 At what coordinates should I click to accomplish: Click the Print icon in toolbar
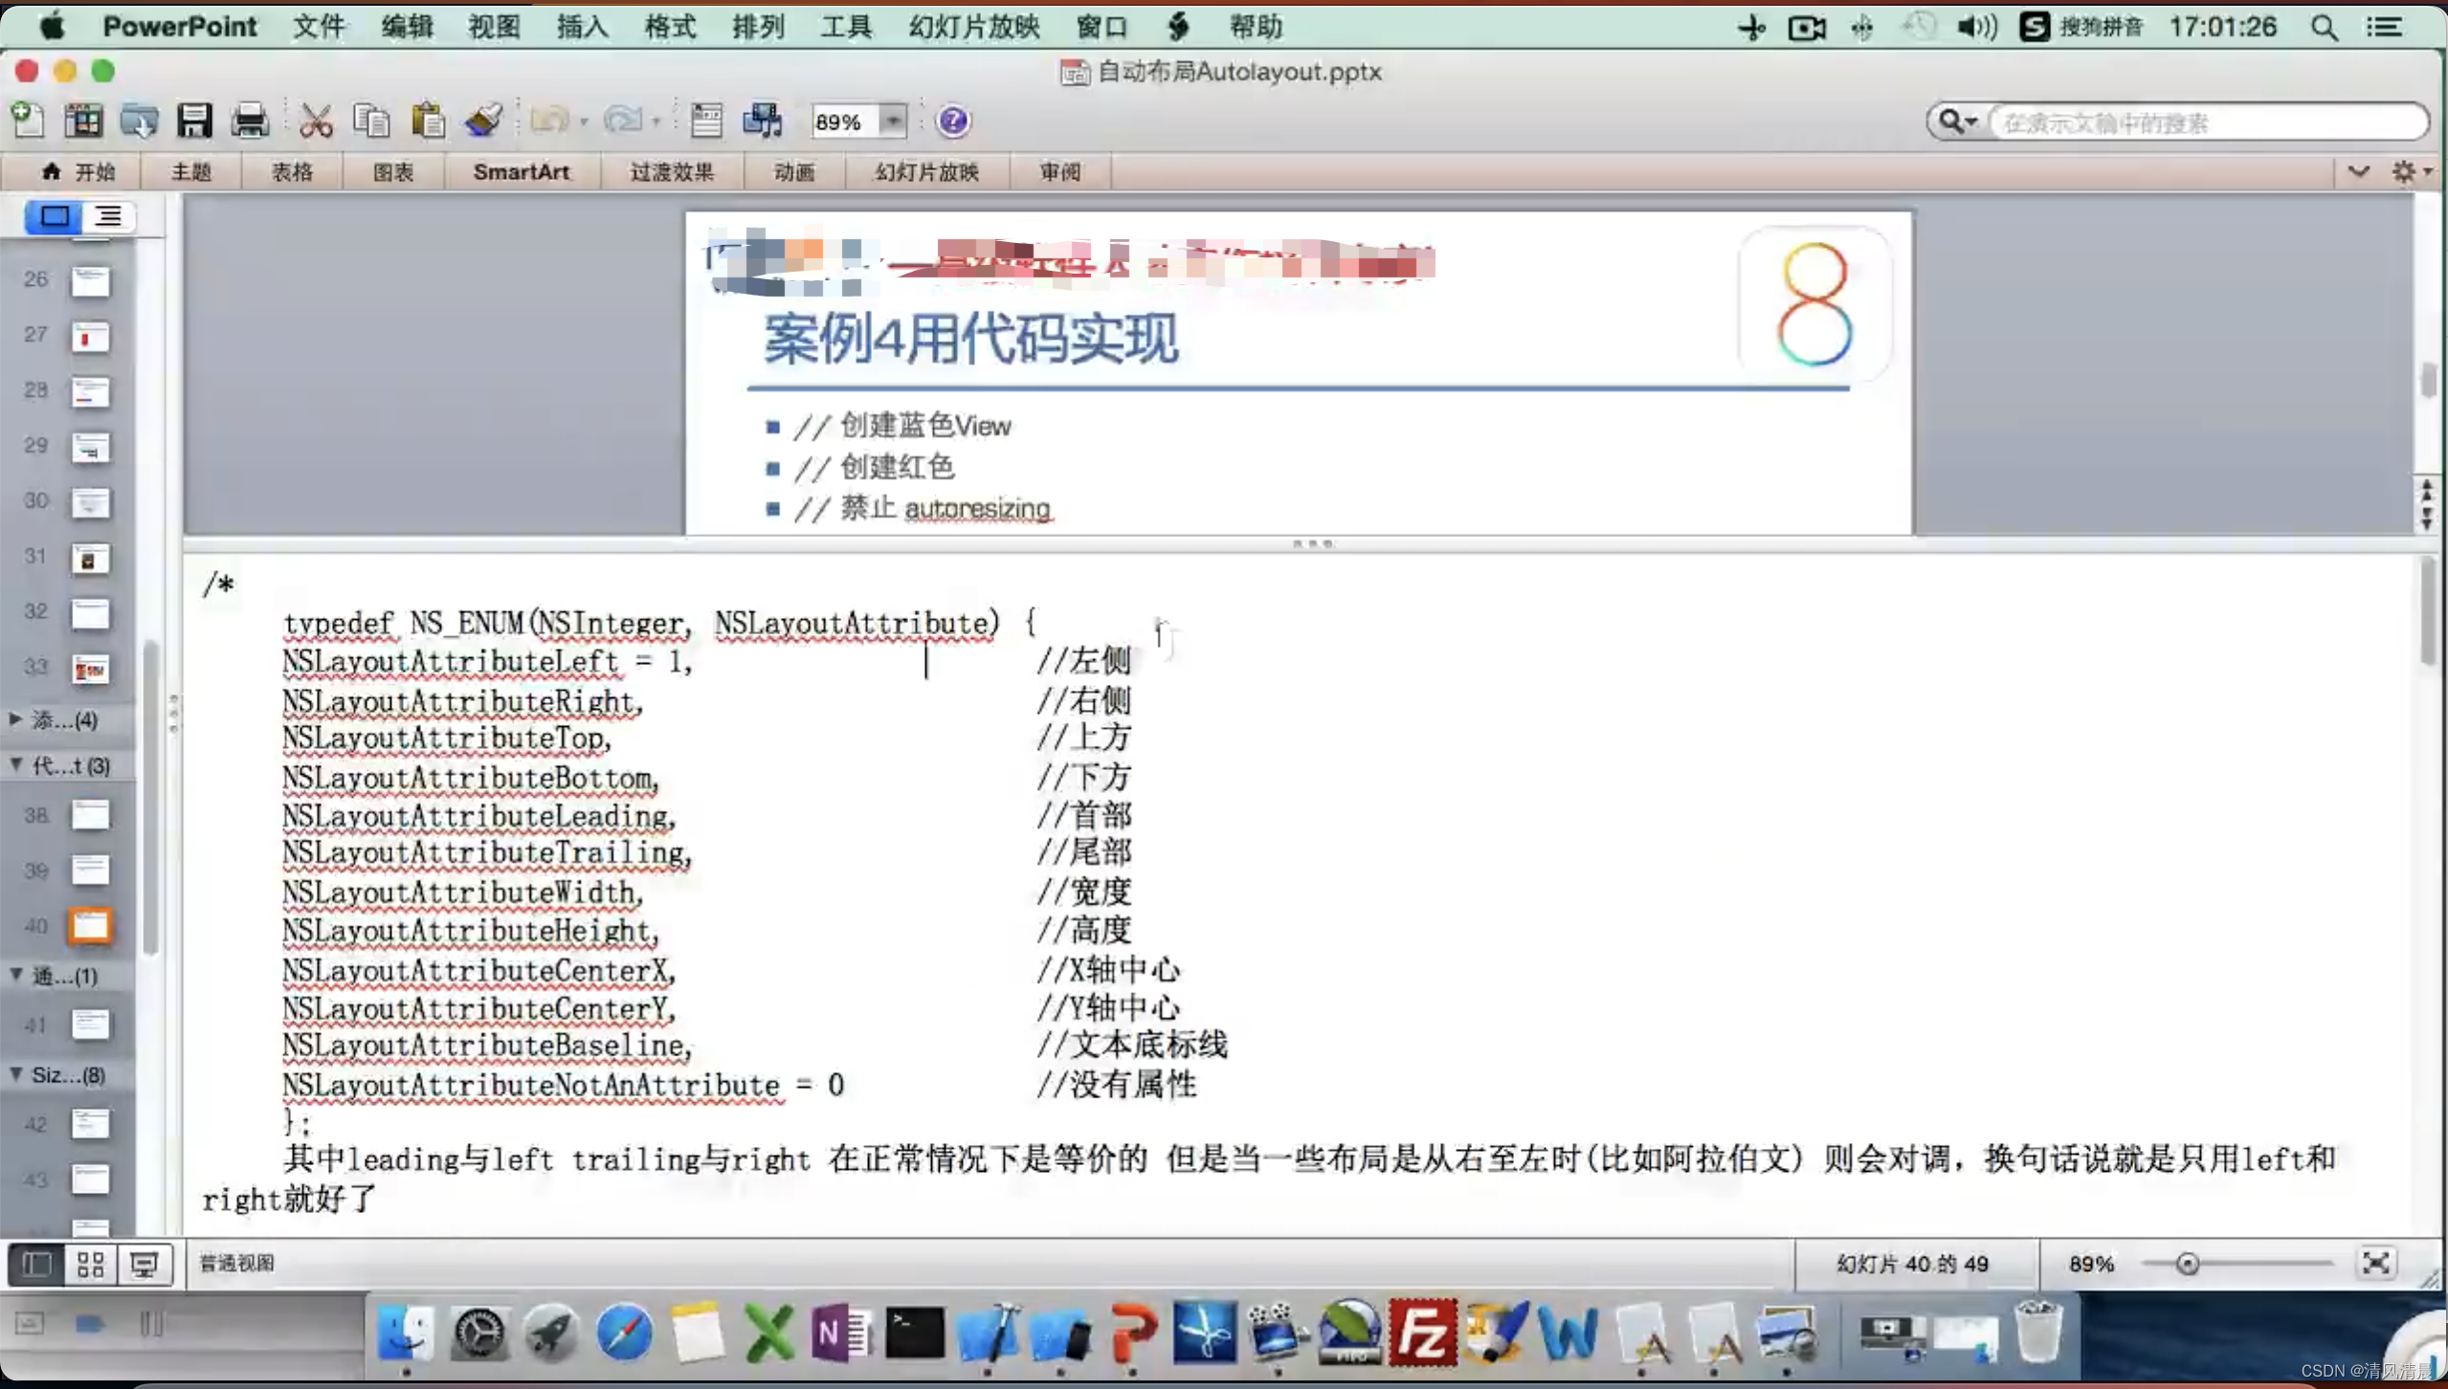point(250,121)
